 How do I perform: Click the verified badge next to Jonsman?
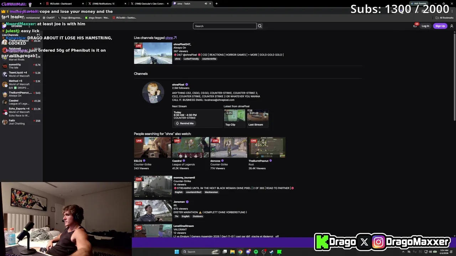click(x=187, y=202)
